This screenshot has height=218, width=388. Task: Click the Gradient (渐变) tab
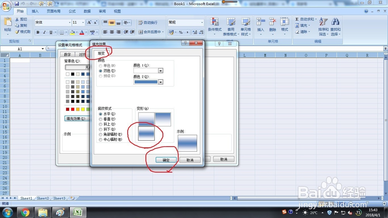[101, 54]
